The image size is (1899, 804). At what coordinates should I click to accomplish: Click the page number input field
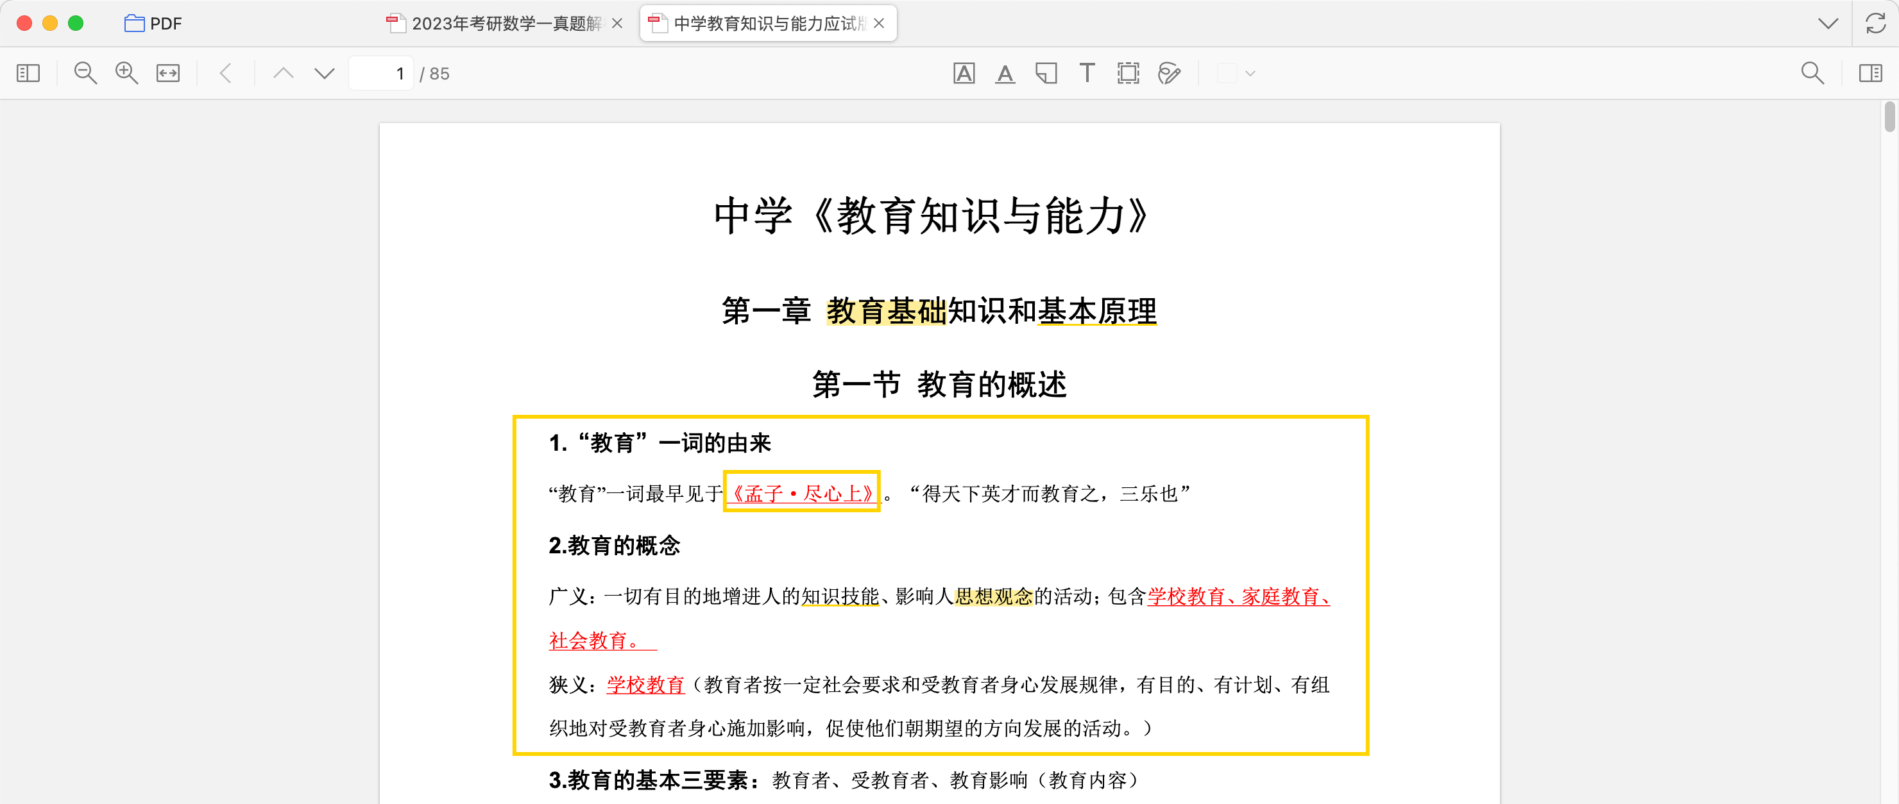tap(381, 73)
